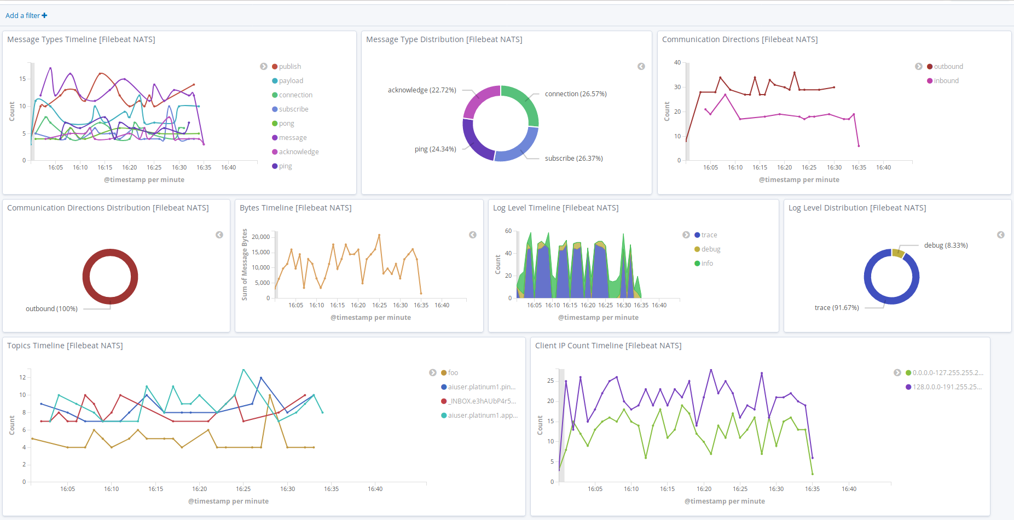Toggle legend arrow in Log Level Distribution panel

1001,235
